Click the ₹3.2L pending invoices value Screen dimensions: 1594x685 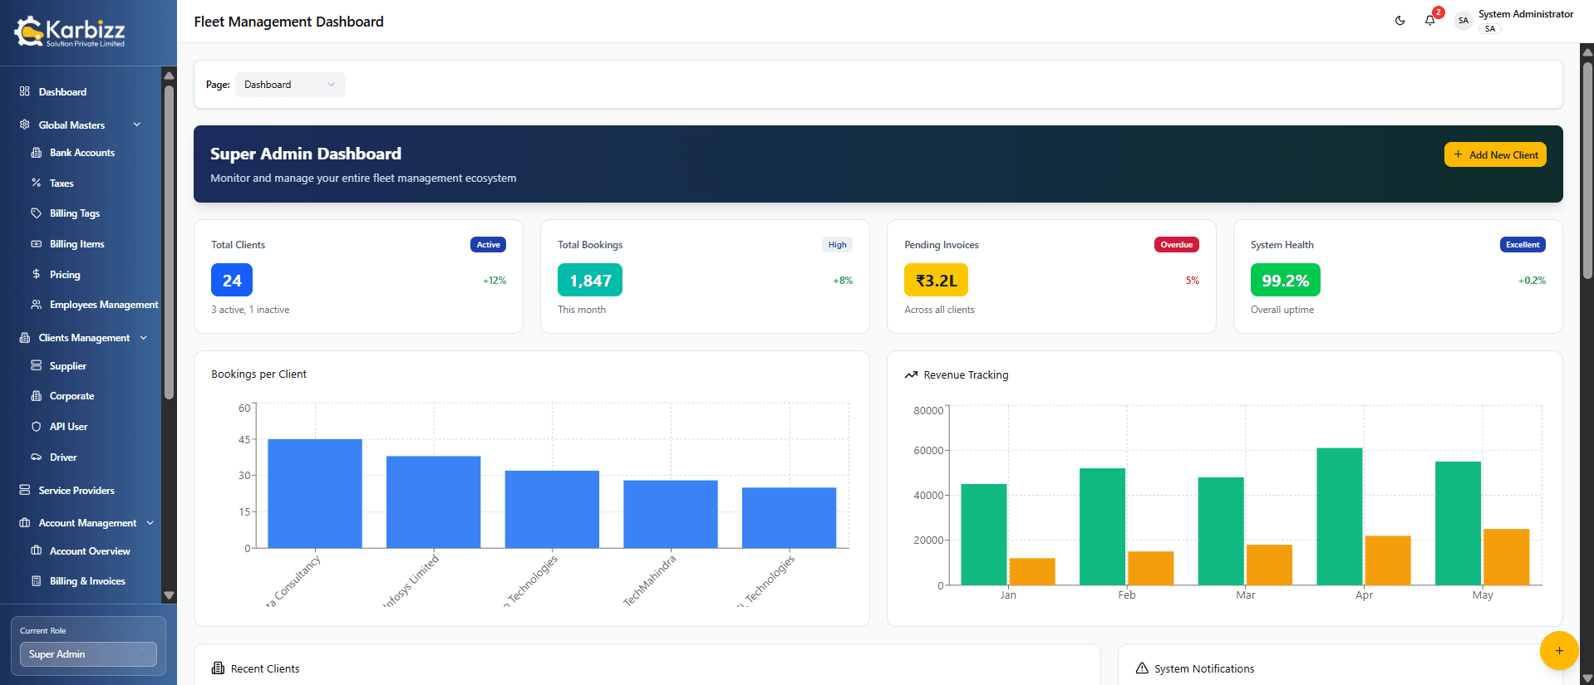[936, 280]
